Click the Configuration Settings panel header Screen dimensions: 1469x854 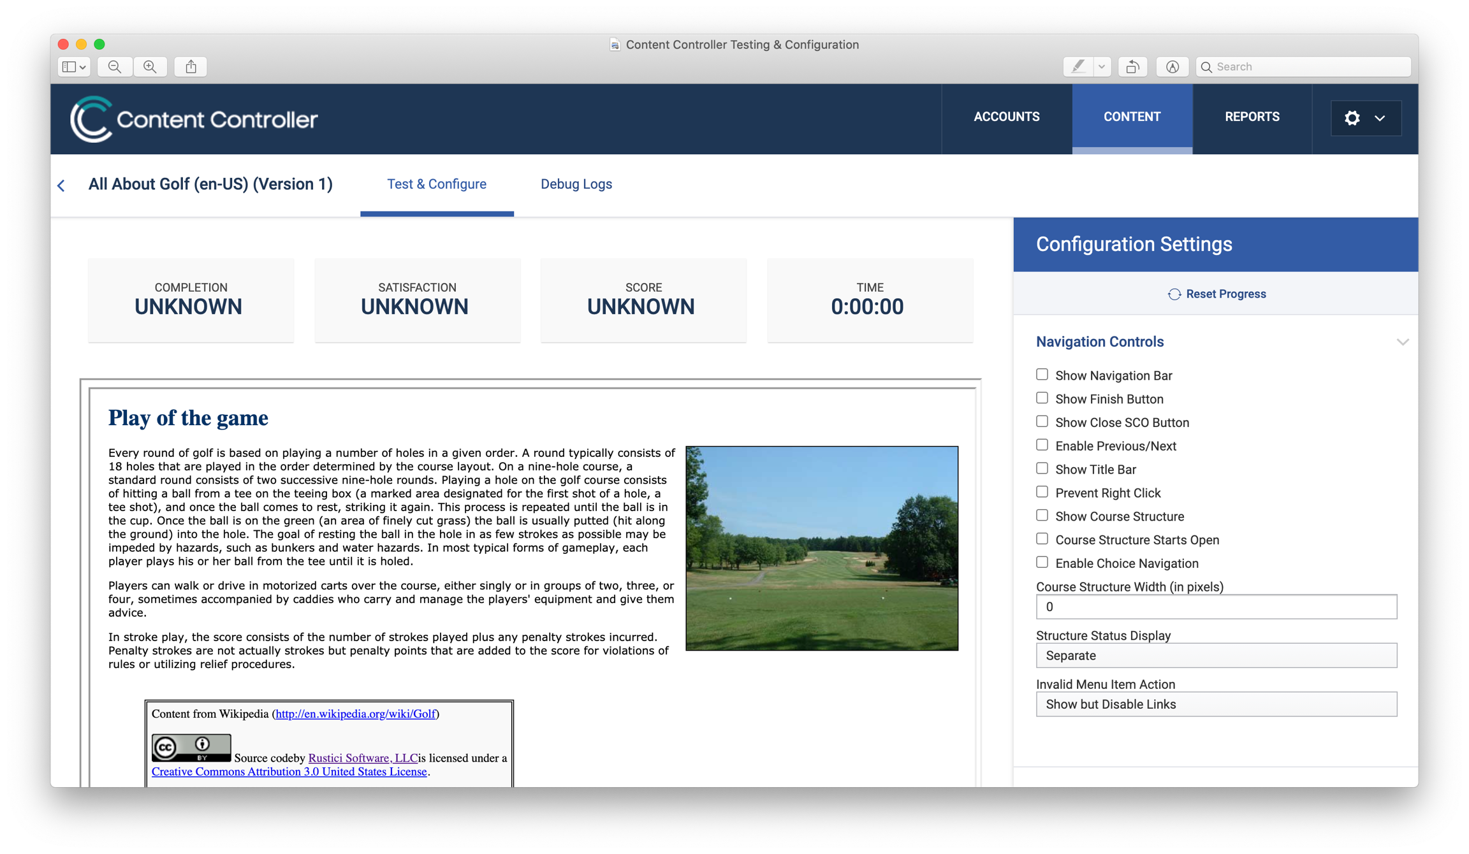coord(1215,244)
